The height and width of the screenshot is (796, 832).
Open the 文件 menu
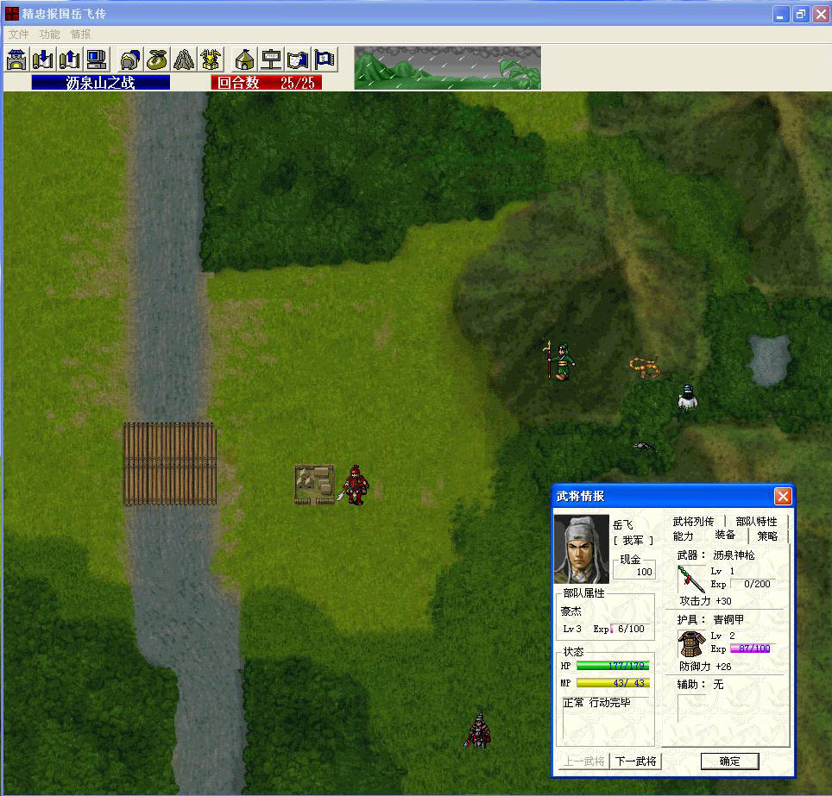(x=18, y=34)
